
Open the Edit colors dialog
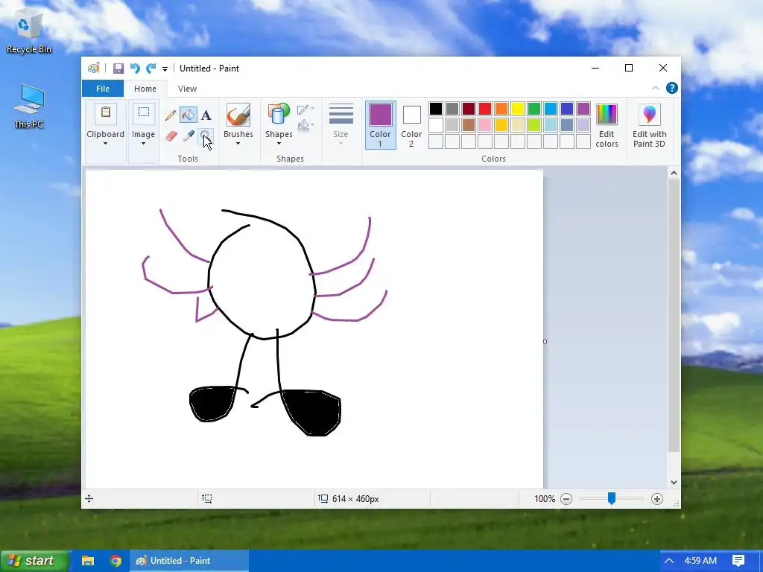(607, 125)
